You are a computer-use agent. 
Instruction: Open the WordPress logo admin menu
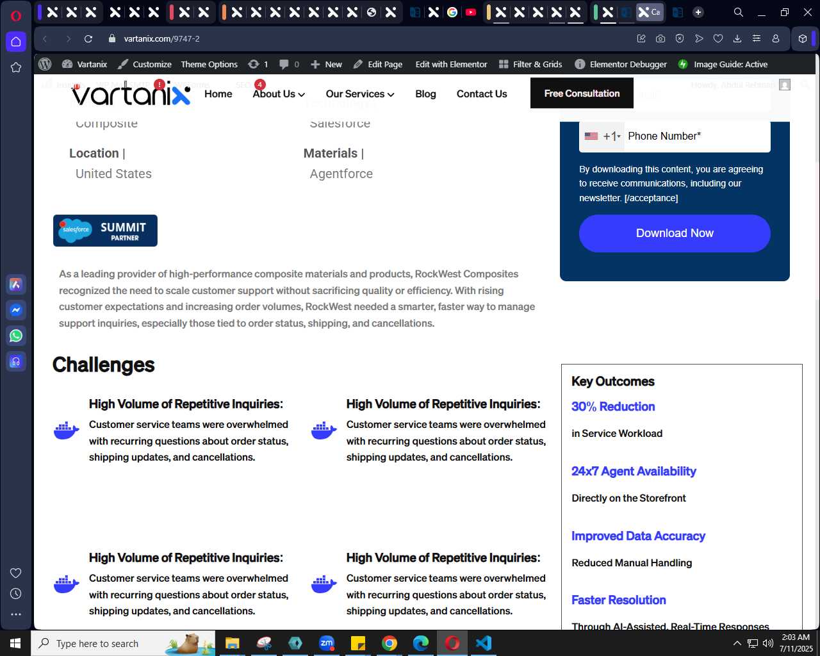point(45,64)
